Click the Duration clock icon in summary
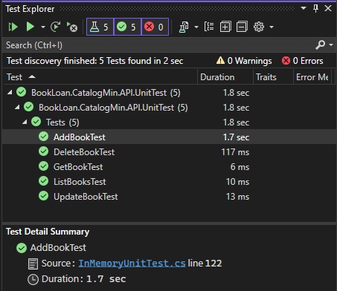Image resolution: width=337 pixels, height=291 pixels. 33,280
